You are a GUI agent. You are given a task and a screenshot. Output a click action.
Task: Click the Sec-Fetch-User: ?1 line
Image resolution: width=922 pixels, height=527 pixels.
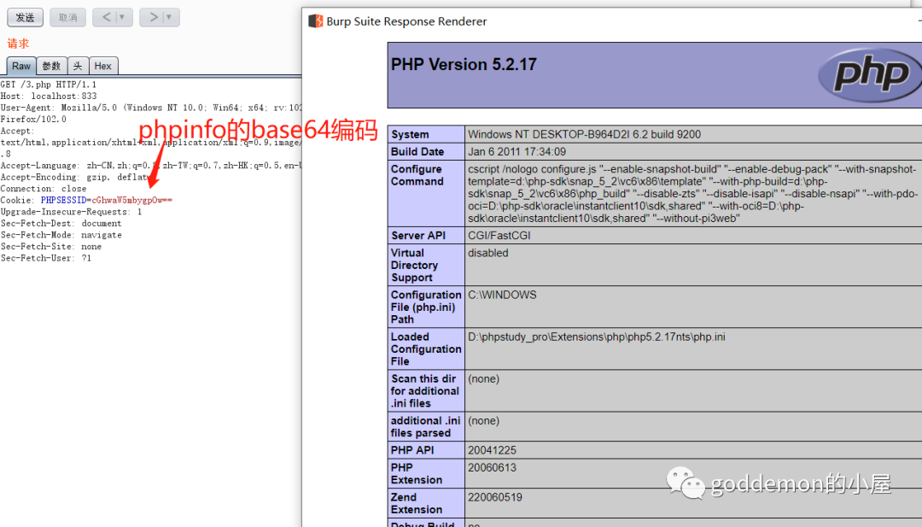pos(46,258)
